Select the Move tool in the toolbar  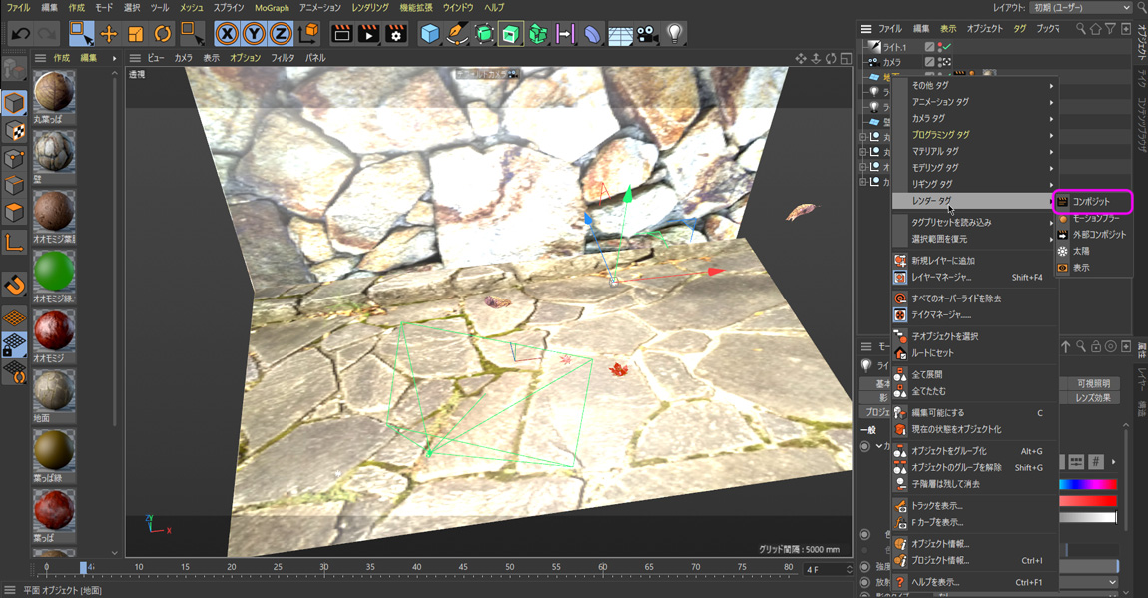[109, 34]
